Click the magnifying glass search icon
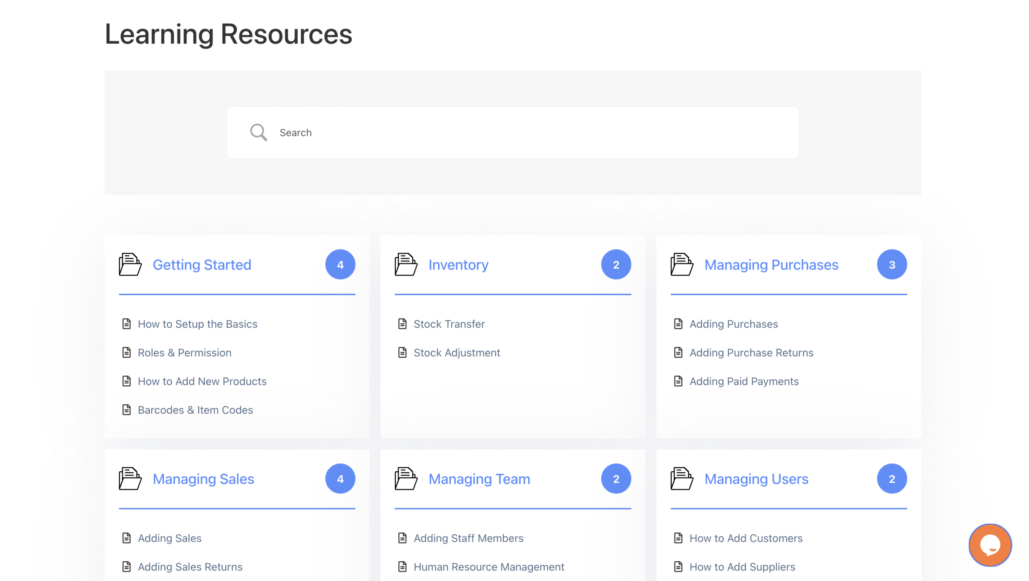Viewport: 1029px width, 581px height. [258, 132]
